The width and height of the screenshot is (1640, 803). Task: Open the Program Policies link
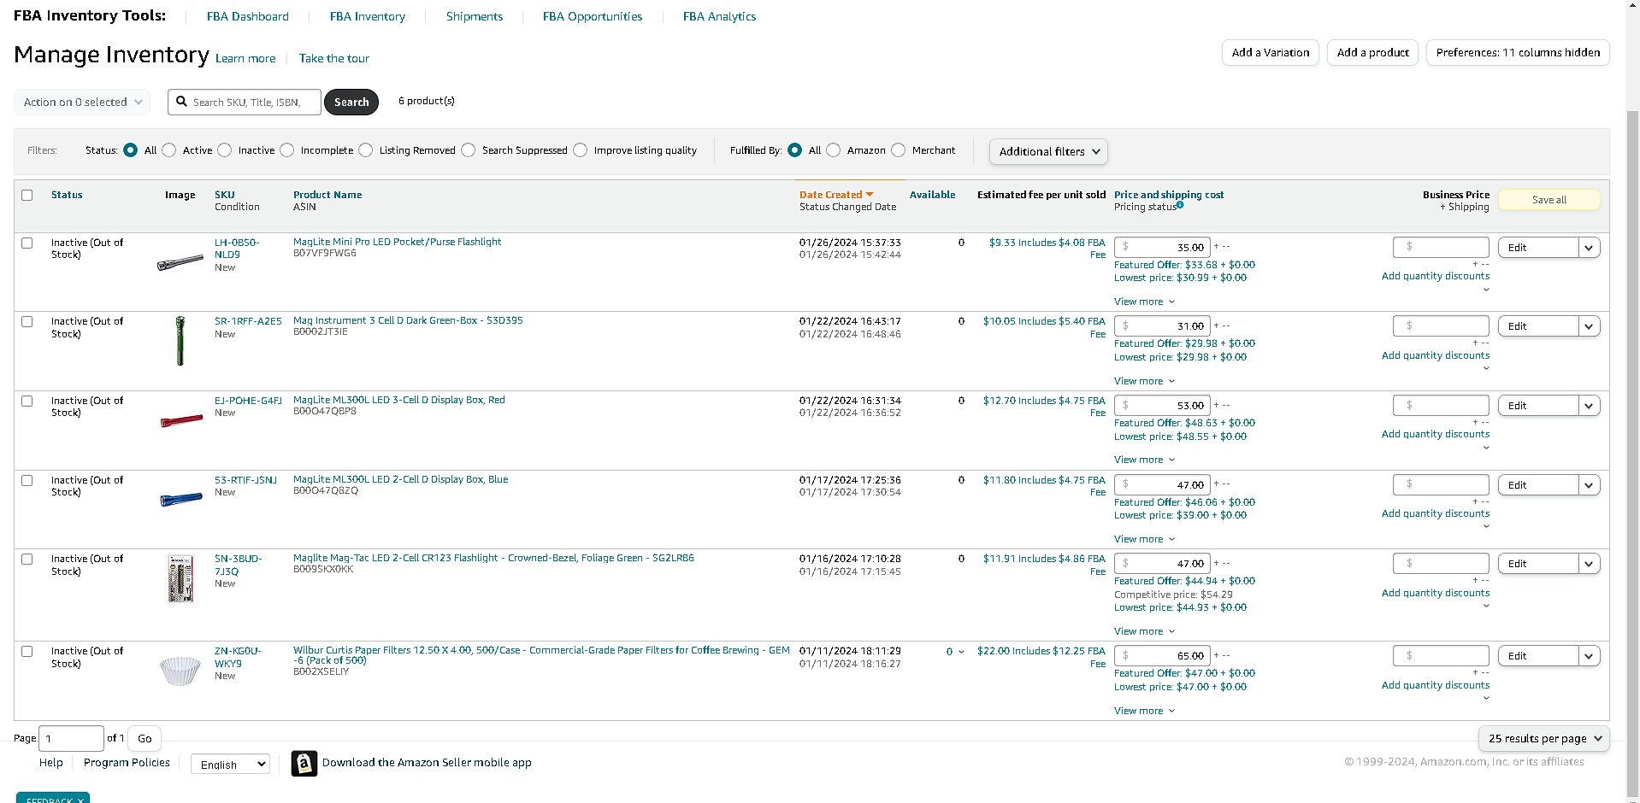click(127, 763)
